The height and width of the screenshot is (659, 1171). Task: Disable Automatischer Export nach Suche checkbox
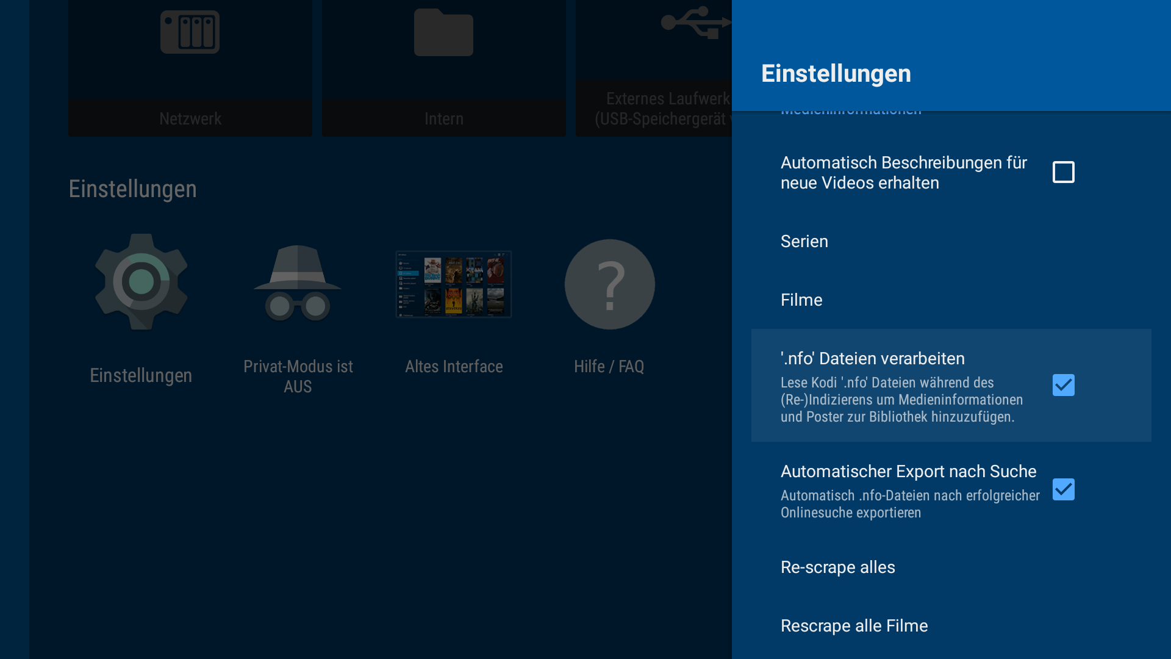click(x=1063, y=489)
